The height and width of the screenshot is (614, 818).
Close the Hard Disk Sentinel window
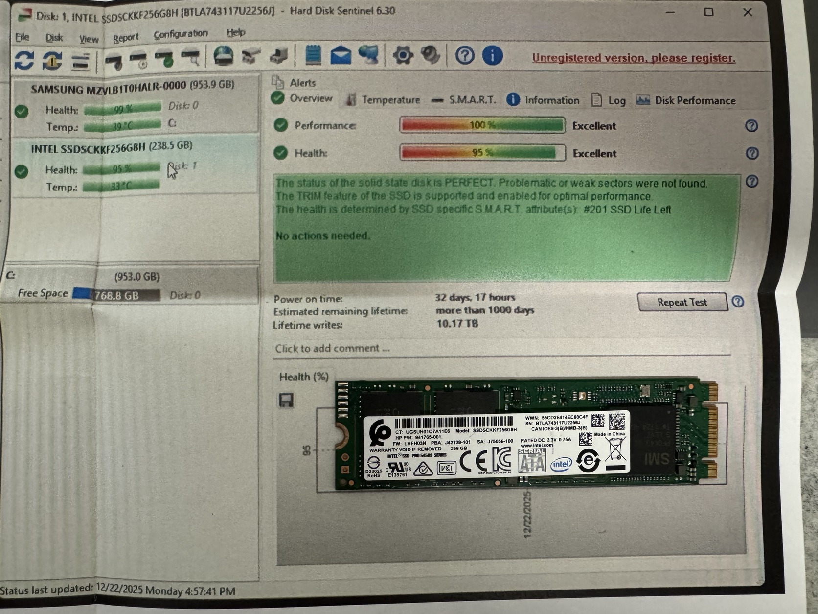coord(748,12)
